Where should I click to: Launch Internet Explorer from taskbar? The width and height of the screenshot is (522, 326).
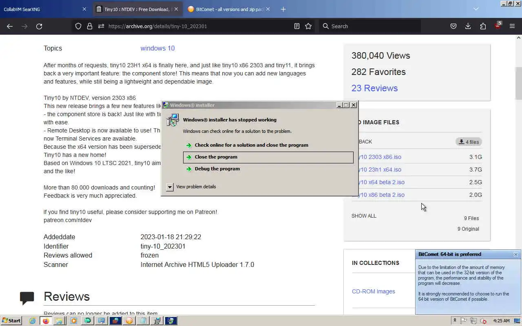pyautogui.click(x=33, y=321)
